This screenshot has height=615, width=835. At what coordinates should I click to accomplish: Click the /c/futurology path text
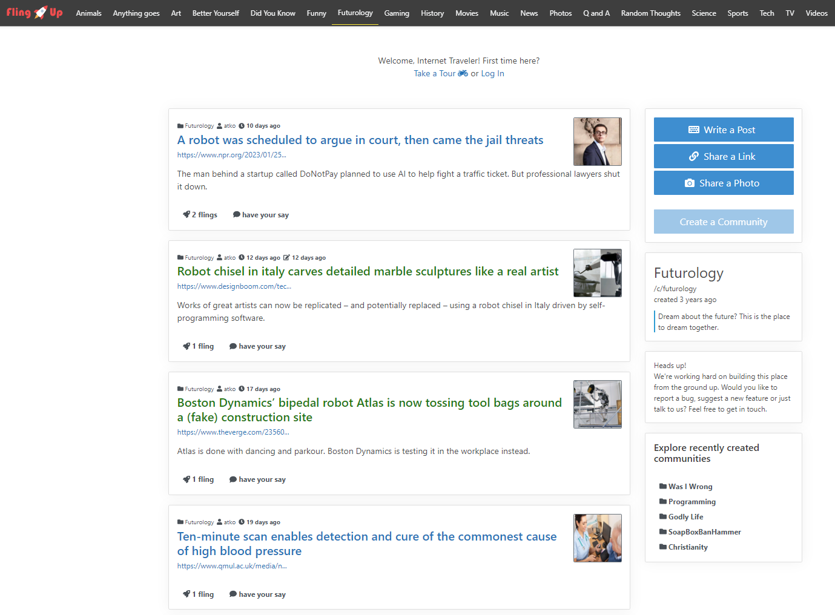[x=675, y=289]
